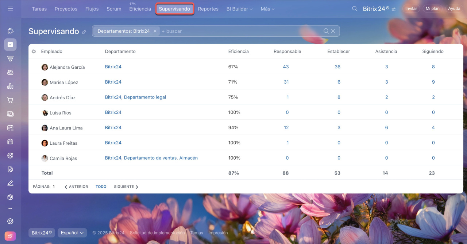Image resolution: width=467 pixels, height=244 pixels.
Task: Click the warehouse icon in sidebar
Action: click(10, 141)
